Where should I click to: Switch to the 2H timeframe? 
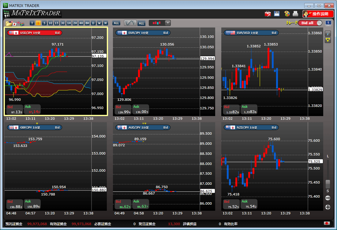pos(75,23)
